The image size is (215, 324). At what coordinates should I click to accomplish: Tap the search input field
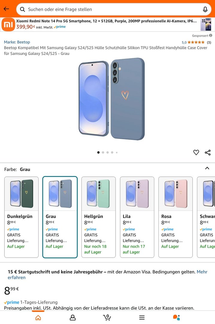pos(111,9)
